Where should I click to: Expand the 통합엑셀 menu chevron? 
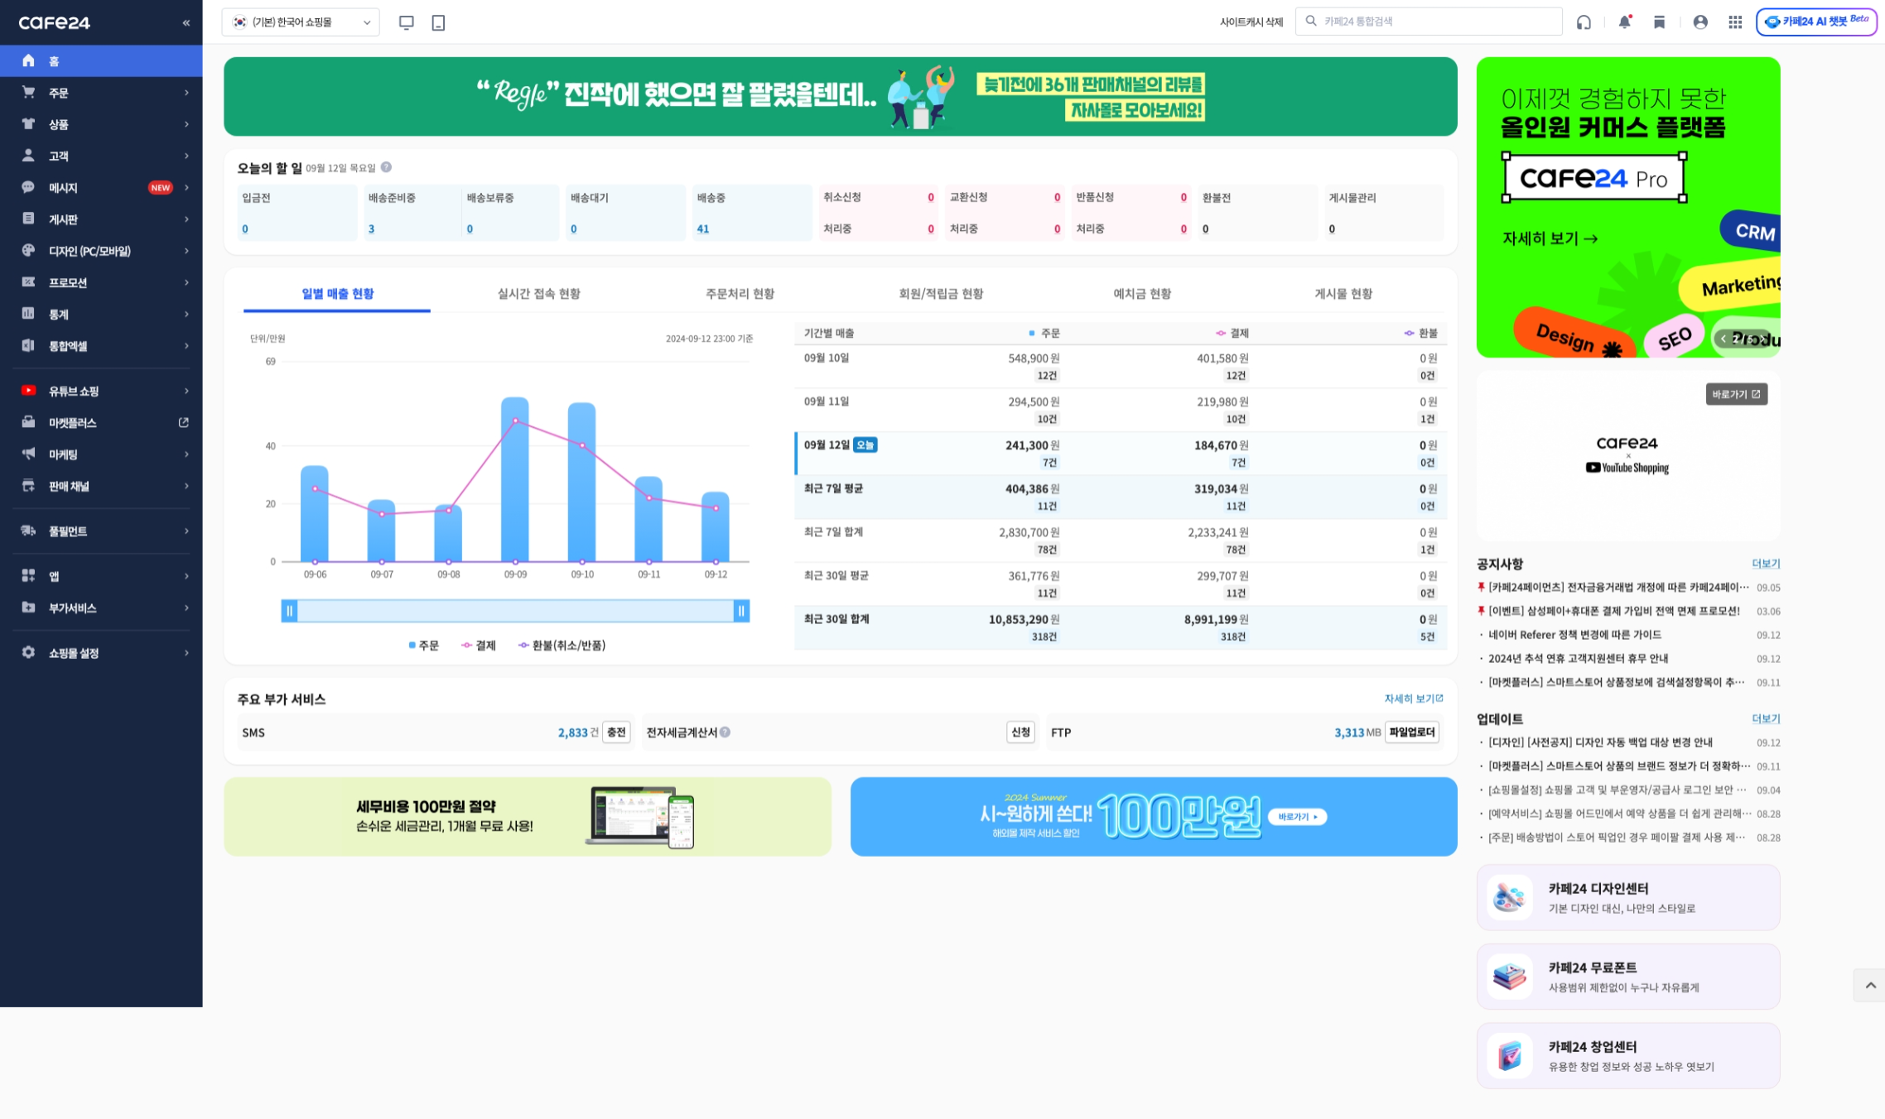(x=186, y=345)
